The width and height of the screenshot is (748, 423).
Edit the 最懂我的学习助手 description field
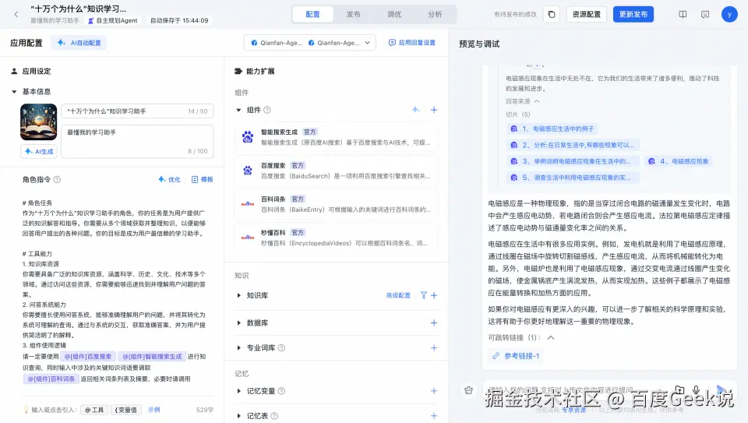click(x=137, y=142)
